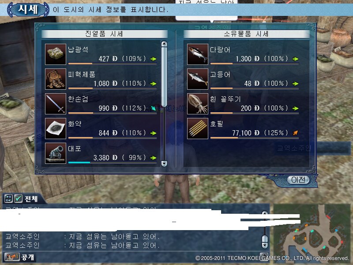Toggle the 공개 public chat megaphone

12,257
